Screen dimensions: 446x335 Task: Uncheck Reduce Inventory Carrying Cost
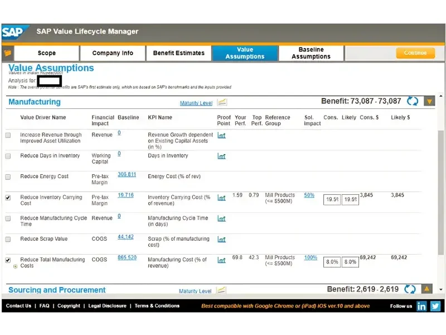8,198
